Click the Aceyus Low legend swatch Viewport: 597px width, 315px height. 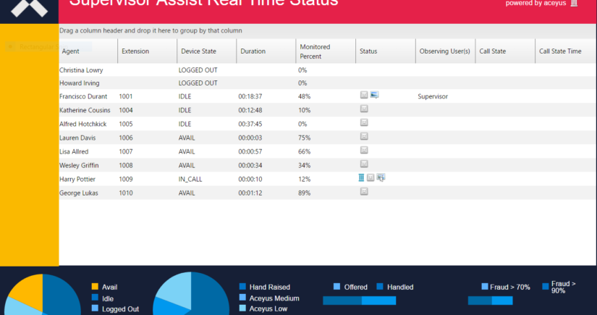click(242, 308)
